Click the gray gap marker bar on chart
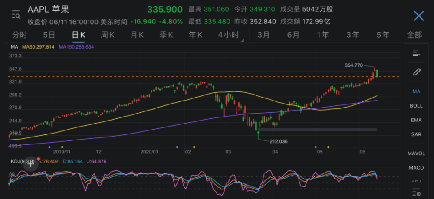Viewport: 434px width, 199px height. pyautogui.click(x=318, y=129)
